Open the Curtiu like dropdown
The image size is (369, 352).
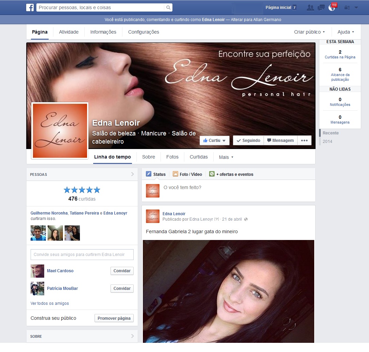click(x=215, y=141)
